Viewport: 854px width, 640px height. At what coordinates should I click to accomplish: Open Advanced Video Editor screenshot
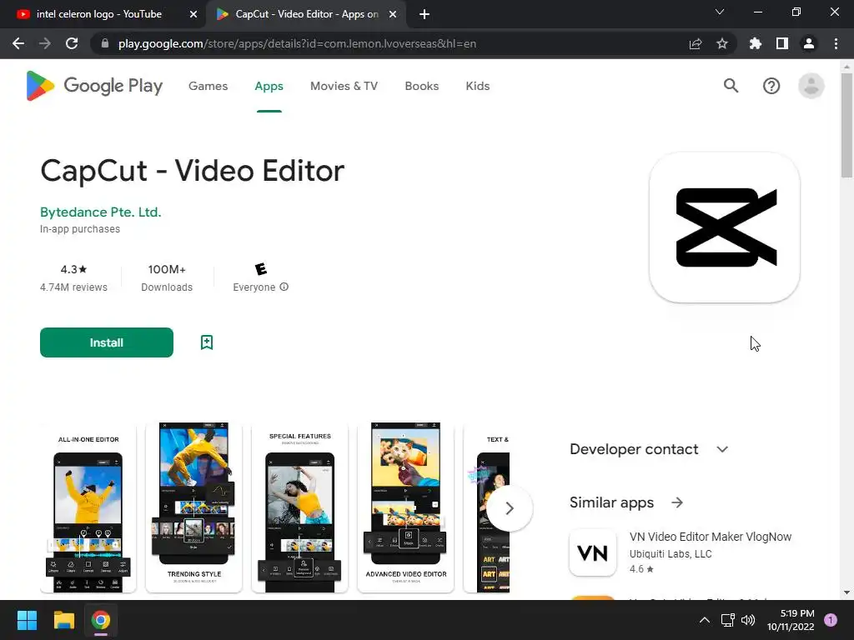tap(406, 507)
